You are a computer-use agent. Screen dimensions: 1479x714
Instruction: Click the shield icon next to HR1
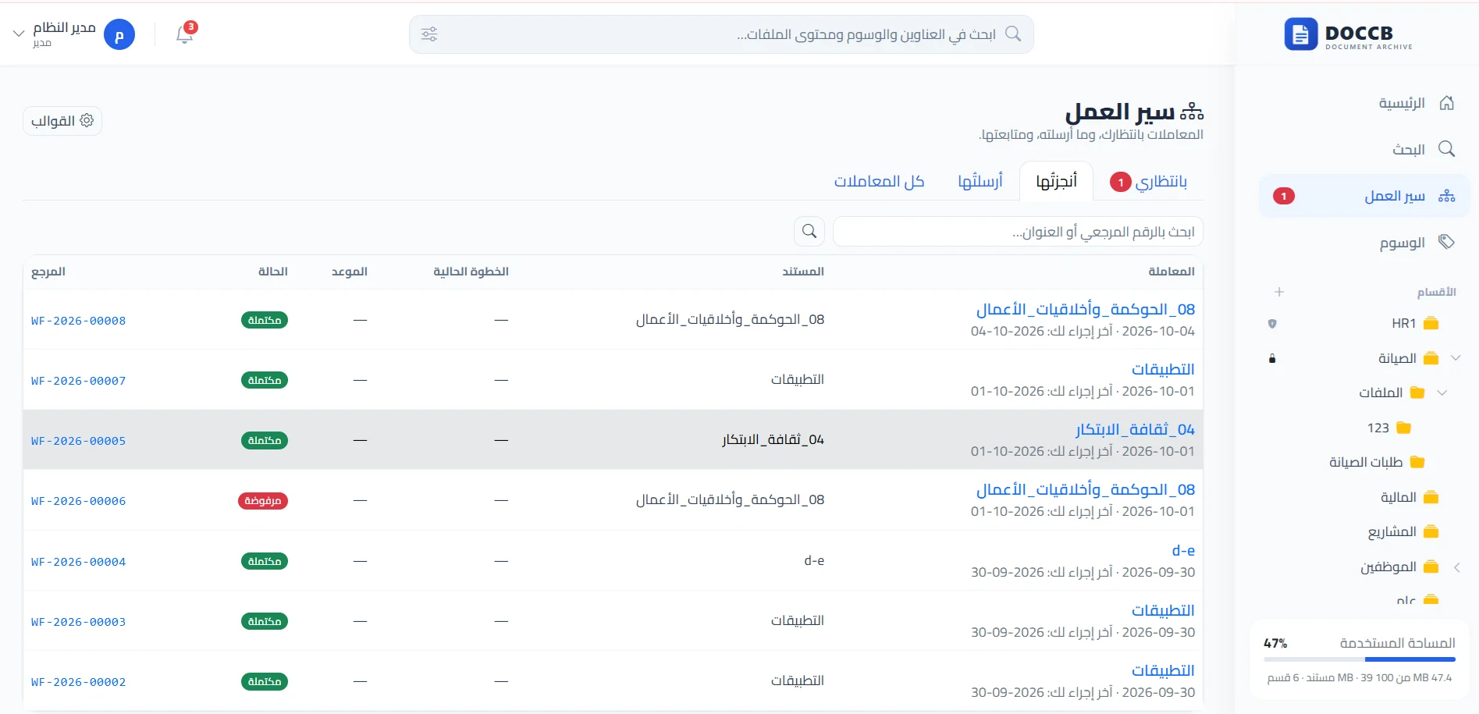click(x=1272, y=323)
